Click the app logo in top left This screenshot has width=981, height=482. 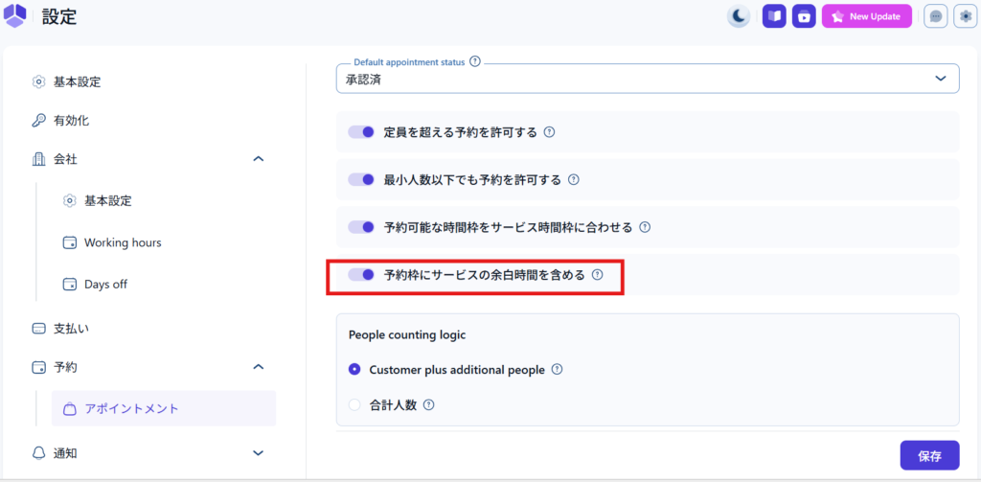16,16
